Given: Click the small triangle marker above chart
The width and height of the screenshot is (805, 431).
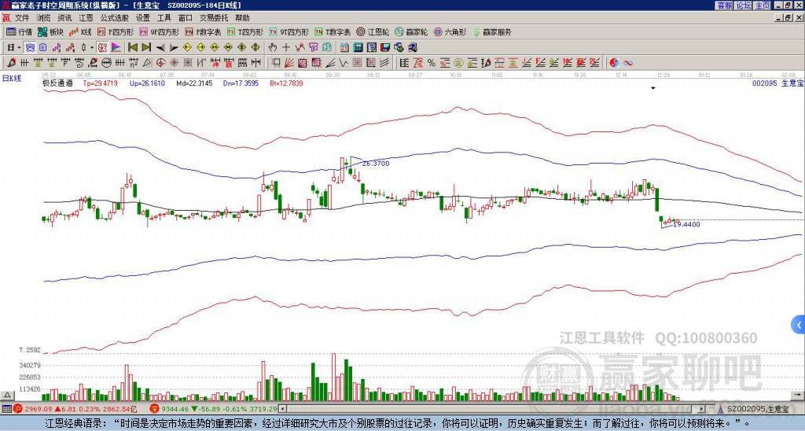Looking at the screenshot, I should click(x=652, y=89).
